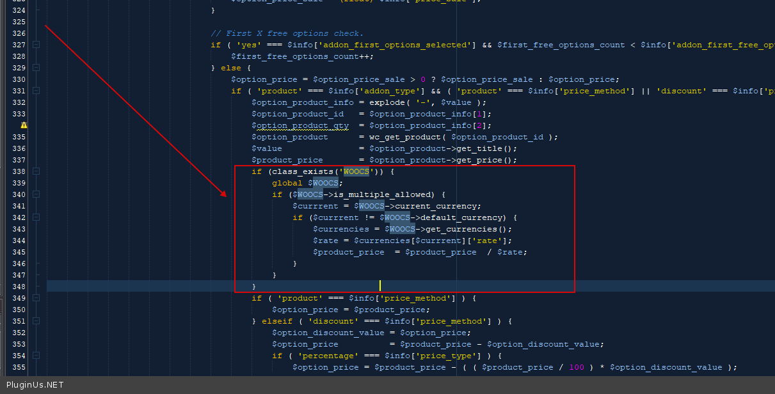Click line number 355 in the gutter
Viewport: 775px width, 394px height.
pos(19,367)
